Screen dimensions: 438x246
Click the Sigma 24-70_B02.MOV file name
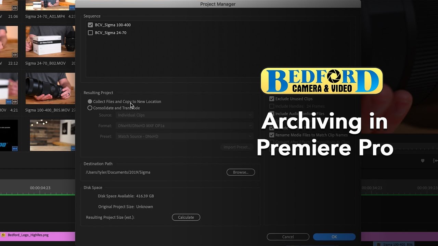[45, 63]
